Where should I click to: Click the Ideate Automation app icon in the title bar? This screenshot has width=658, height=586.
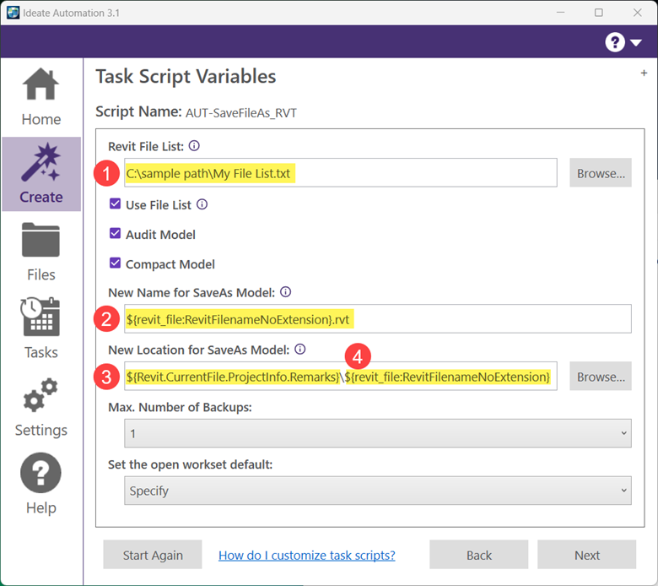pos(13,13)
